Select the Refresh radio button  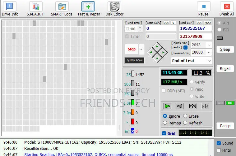click(x=185, y=123)
